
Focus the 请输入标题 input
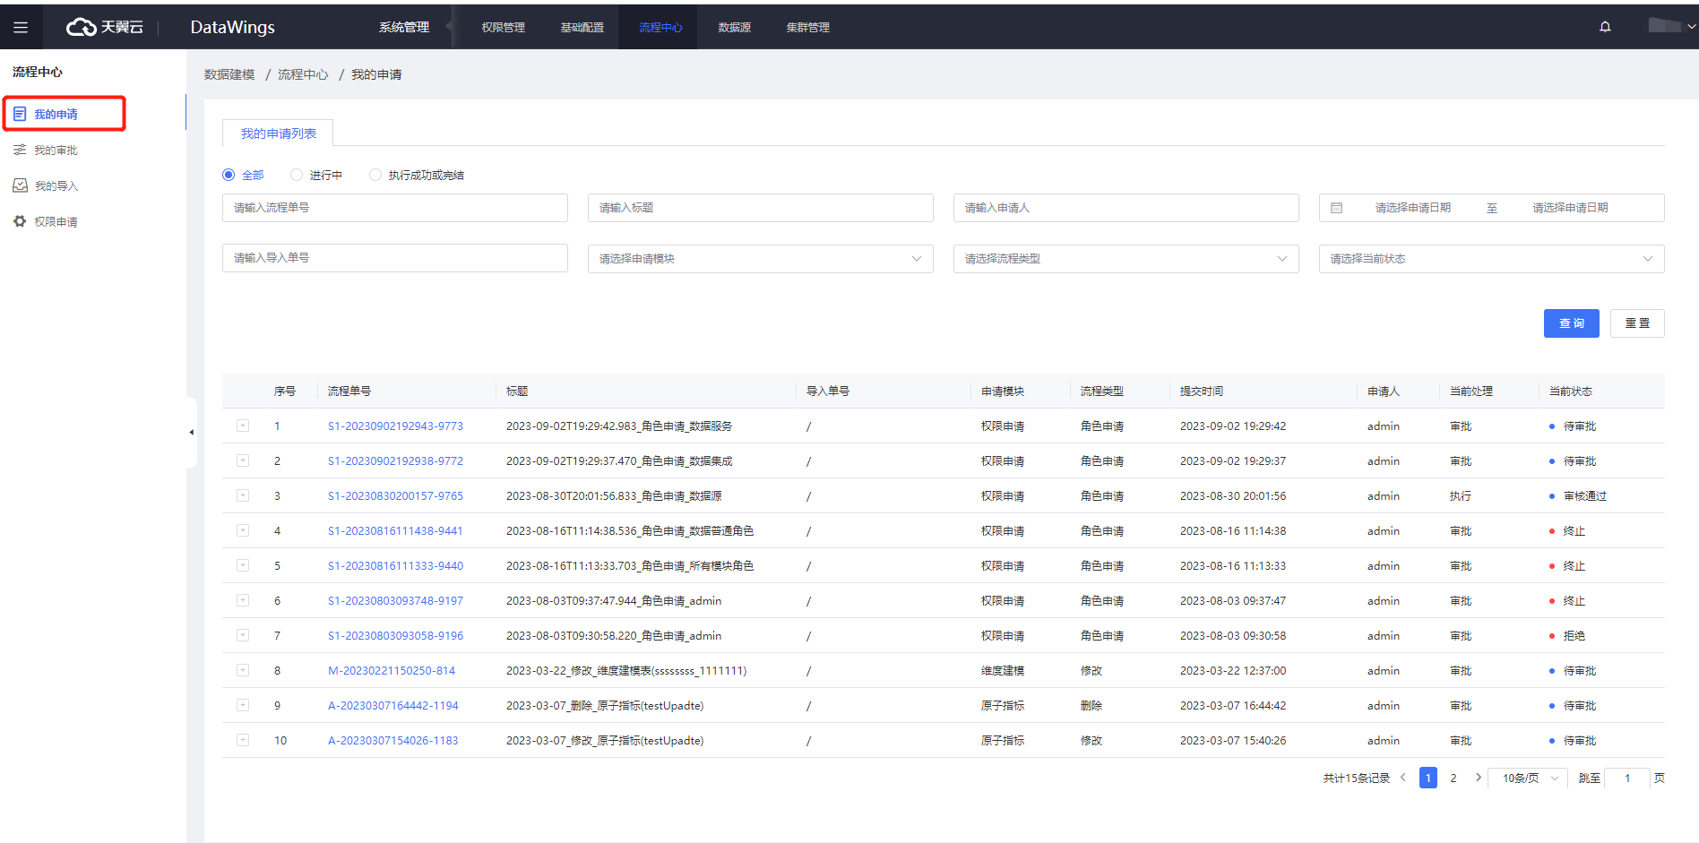point(761,208)
